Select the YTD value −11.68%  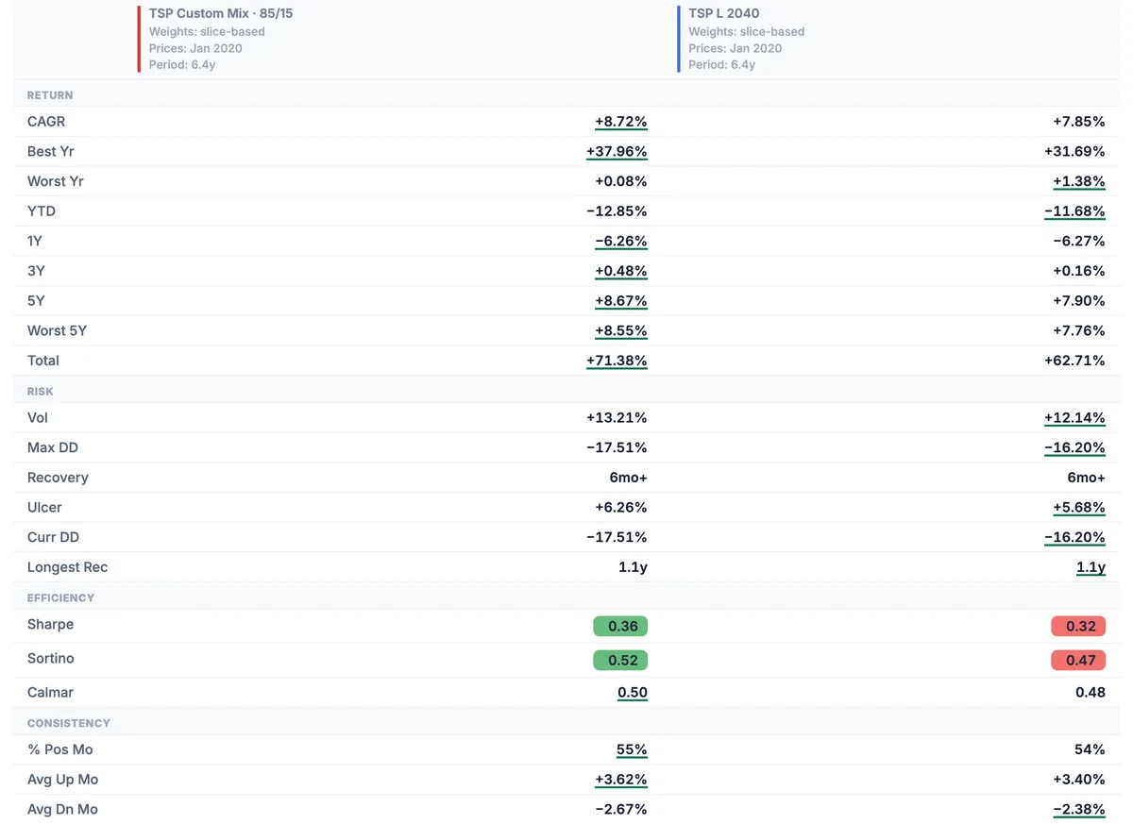(x=1074, y=211)
